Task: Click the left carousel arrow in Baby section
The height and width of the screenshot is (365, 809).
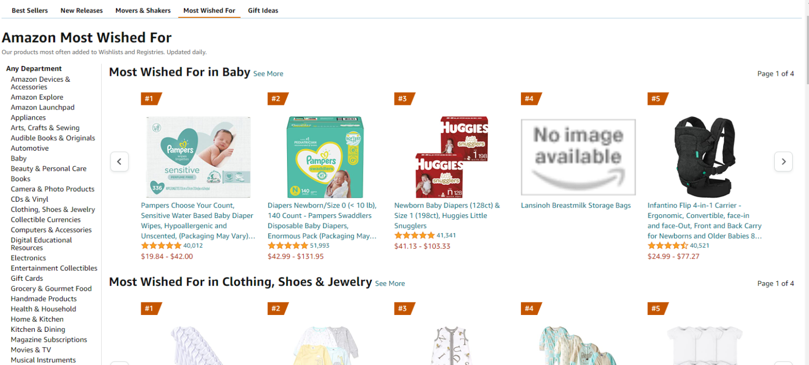Action: pos(120,162)
